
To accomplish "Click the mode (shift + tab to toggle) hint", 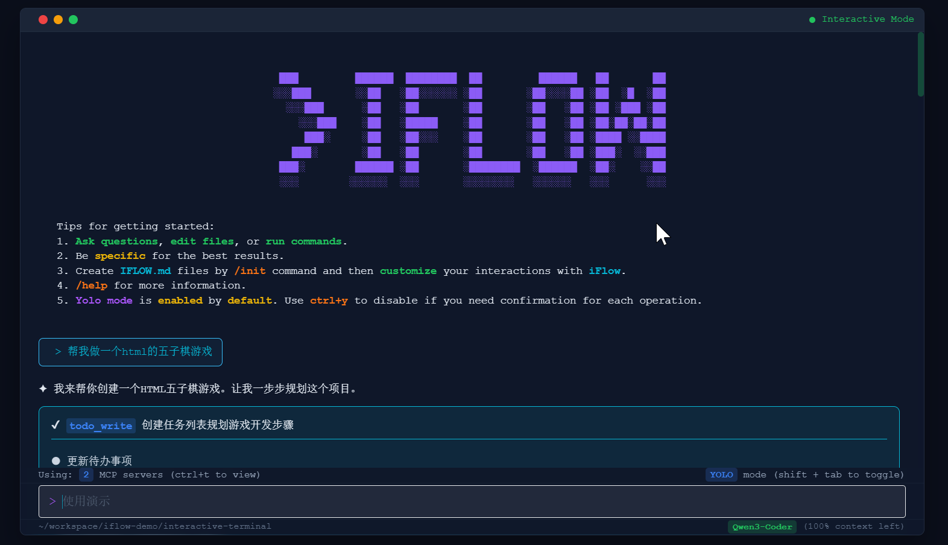I will 823,474.
